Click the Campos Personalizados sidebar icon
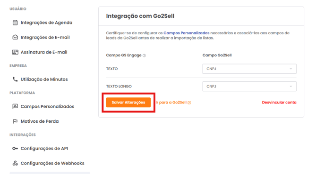The width and height of the screenshot is (325, 174). click(x=15, y=106)
